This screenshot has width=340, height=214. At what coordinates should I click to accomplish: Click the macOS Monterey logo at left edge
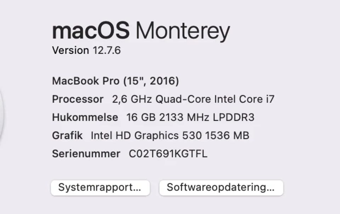1,113
